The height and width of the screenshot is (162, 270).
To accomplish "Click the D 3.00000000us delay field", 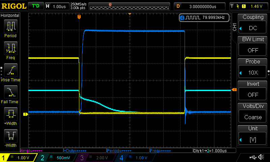I will pos(199,6).
